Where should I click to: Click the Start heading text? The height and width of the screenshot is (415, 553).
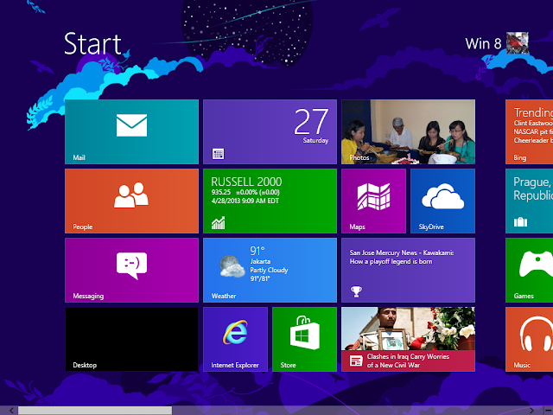click(x=92, y=44)
